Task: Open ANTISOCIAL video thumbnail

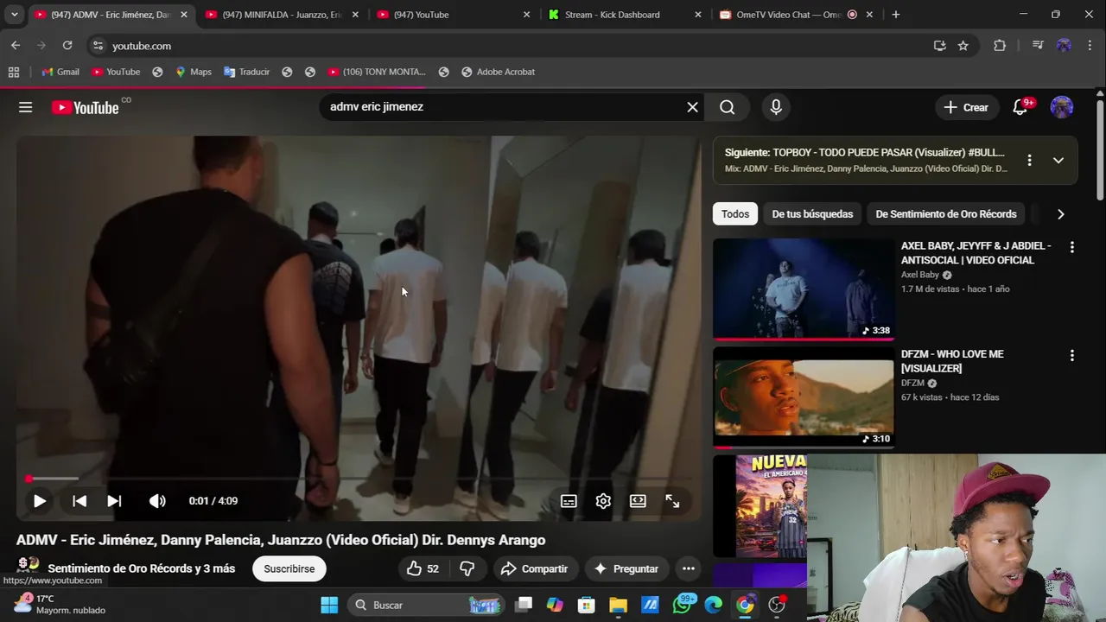Action: 804,289
